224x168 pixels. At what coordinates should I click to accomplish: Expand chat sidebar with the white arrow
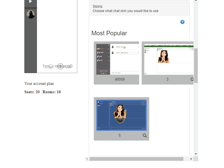[31, 2]
